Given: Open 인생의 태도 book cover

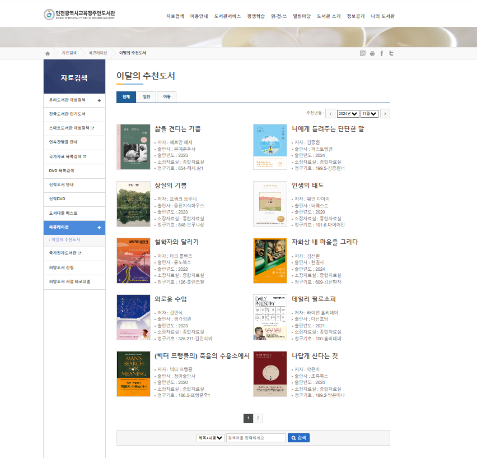Looking at the screenshot, I should [270, 204].
